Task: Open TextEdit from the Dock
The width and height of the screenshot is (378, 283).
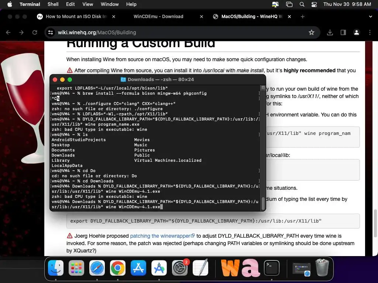Action: [x=200, y=268]
